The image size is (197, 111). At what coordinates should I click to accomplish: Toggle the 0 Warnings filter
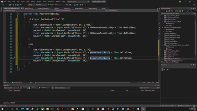(33, 88)
